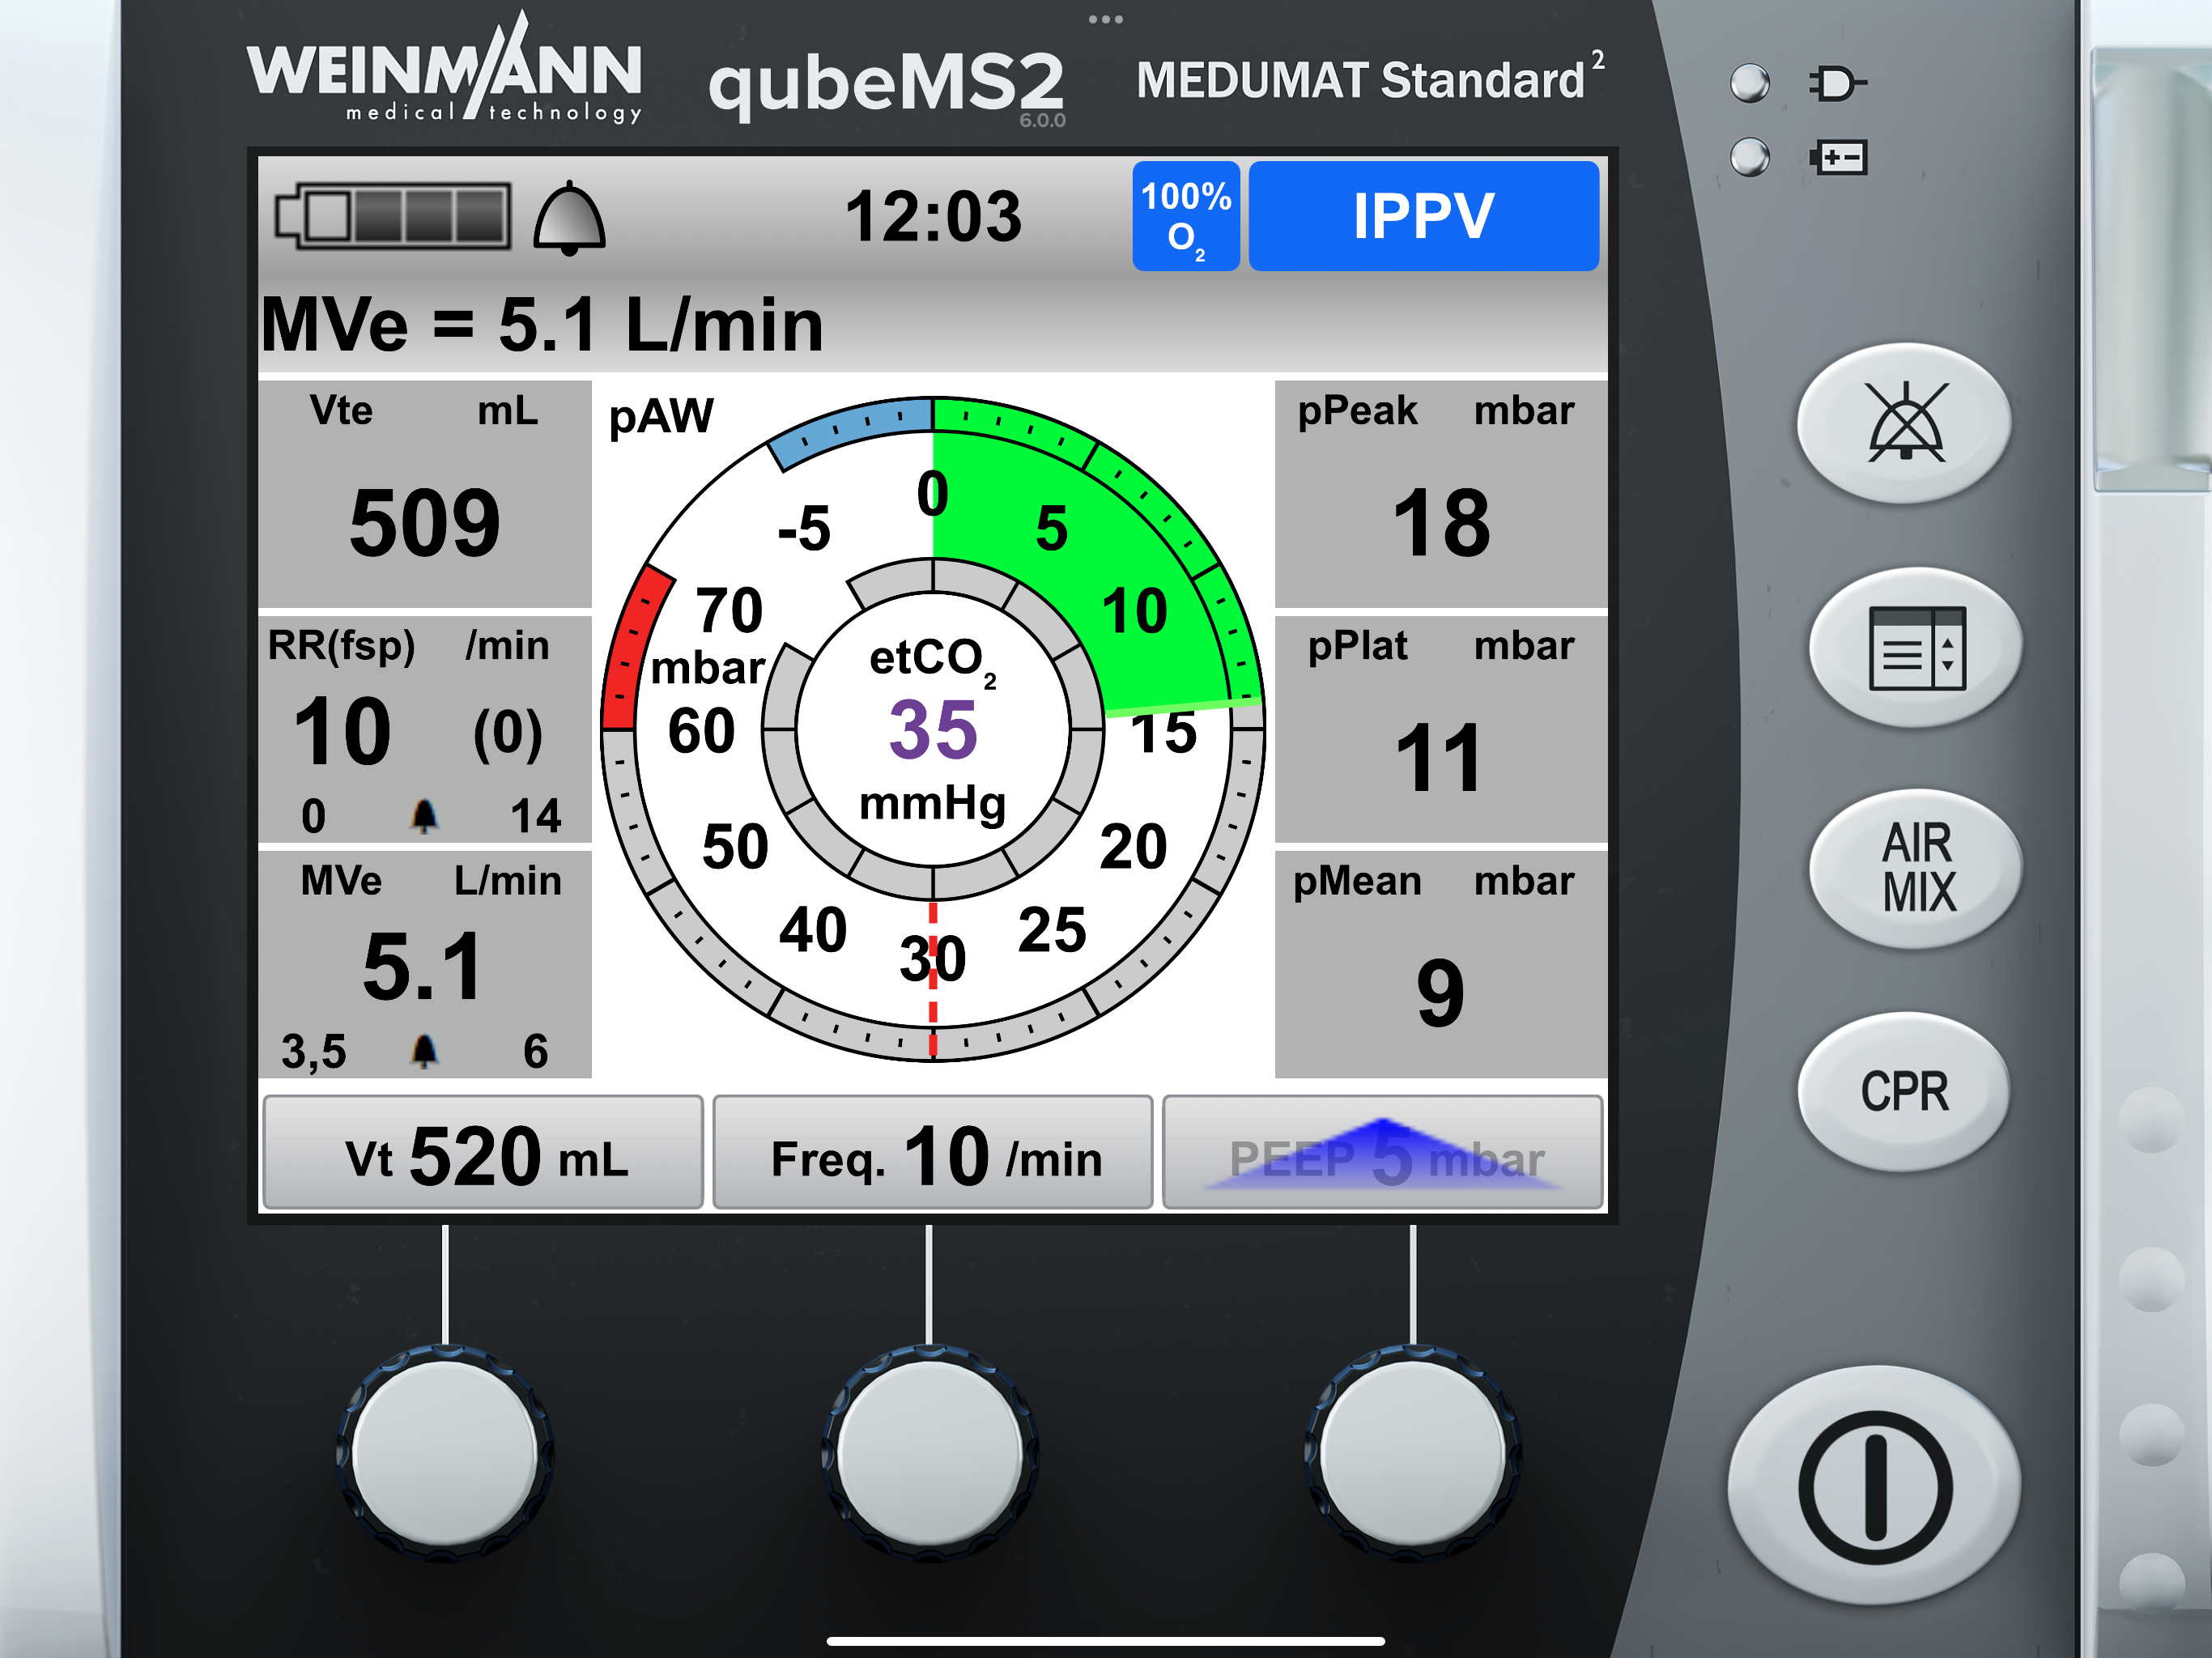Tap the 12:03 clock display
This screenshot has width=2212, height=1658.
click(933, 216)
